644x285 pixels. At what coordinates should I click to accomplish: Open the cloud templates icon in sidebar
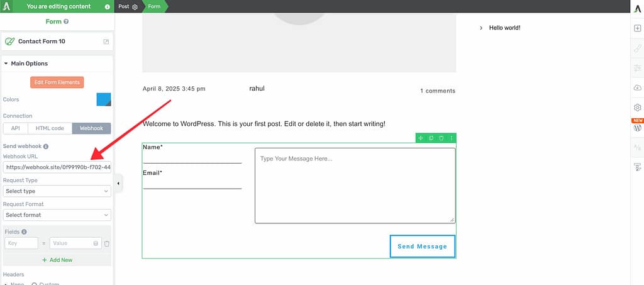[x=637, y=87]
